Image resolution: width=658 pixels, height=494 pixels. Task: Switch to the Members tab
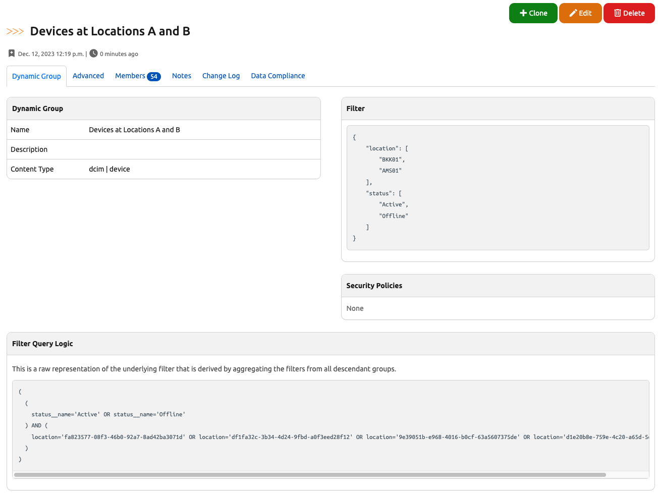click(x=130, y=76)
